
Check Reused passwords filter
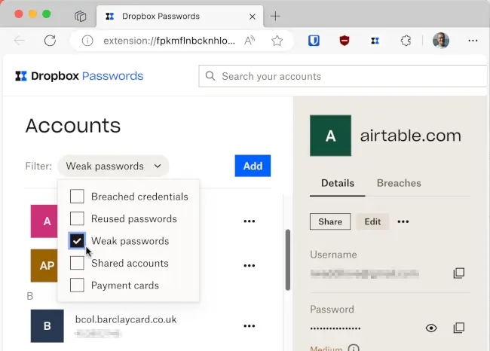(x=77, y=218)
